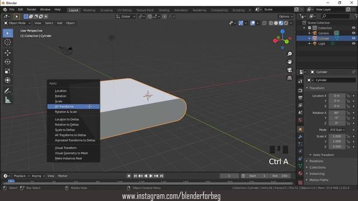This screenshot has height=201, width=358.
Task: Choose All Transforms in Apply menu
Action: coord(73,107)
